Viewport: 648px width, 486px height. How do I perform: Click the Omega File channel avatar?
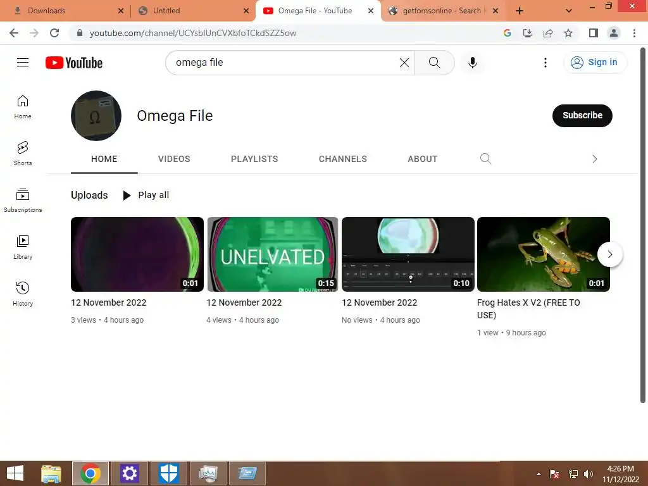coord(96,116)
